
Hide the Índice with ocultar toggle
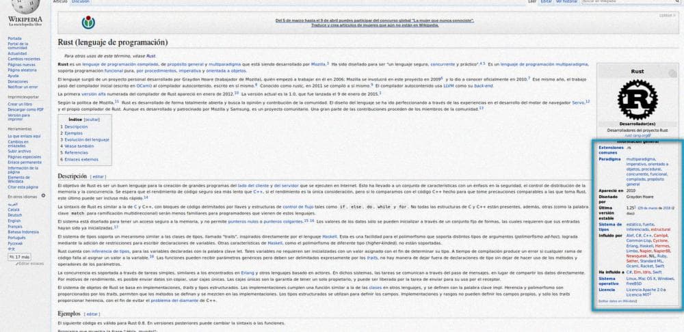92,120
